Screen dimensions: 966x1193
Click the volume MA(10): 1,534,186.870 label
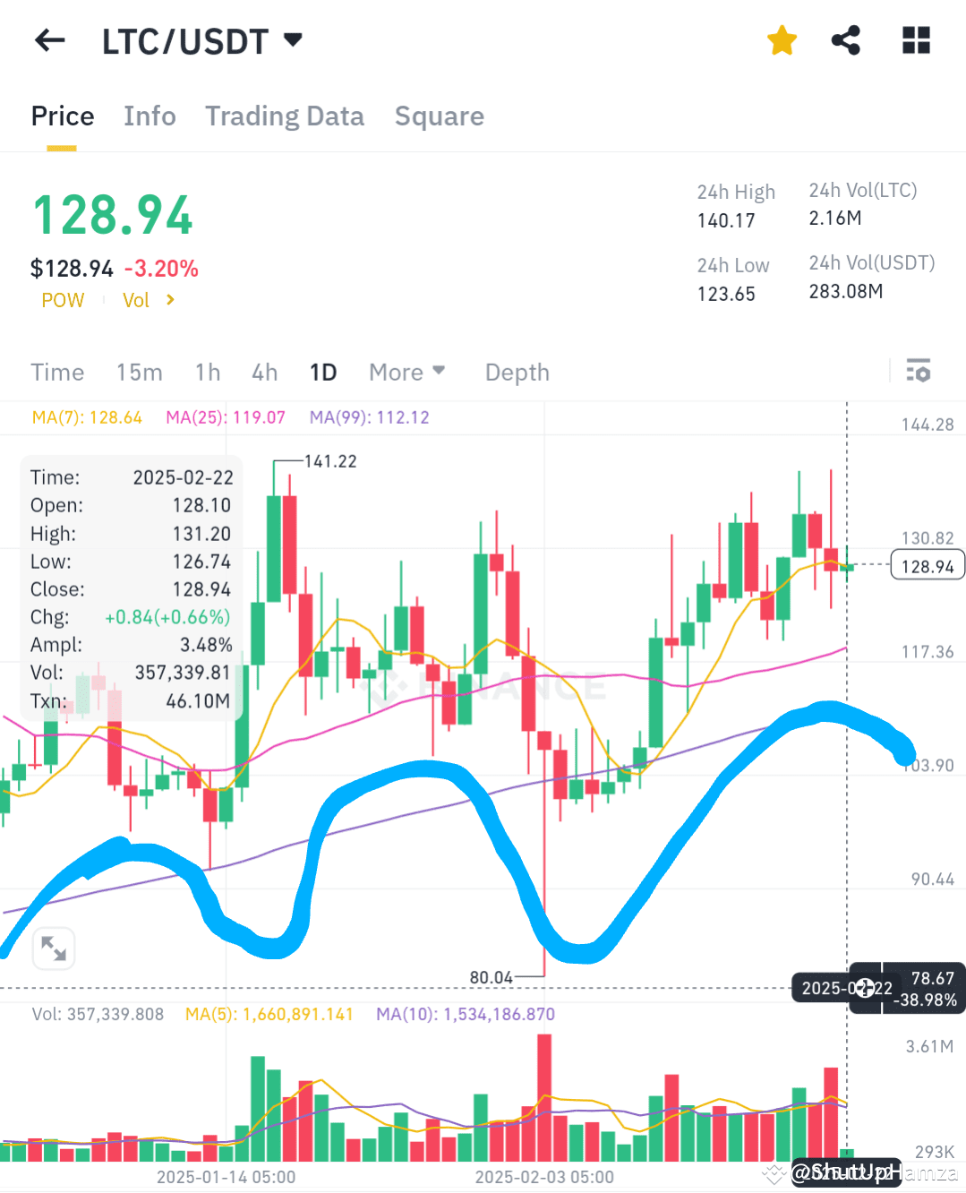[466, 1015]
